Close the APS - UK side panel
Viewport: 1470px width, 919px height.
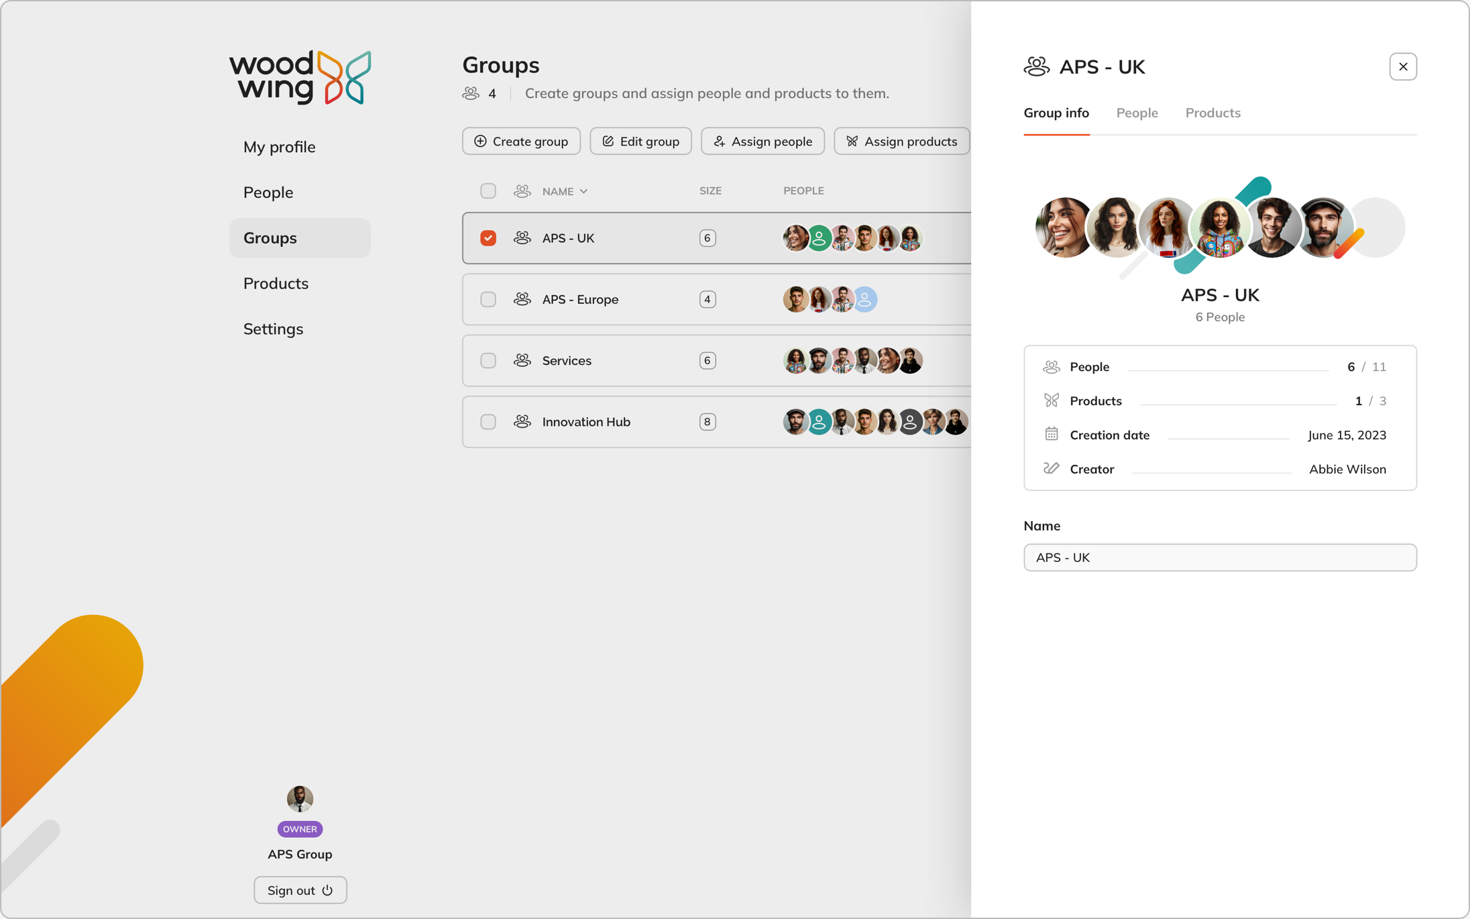[1402, 67]
